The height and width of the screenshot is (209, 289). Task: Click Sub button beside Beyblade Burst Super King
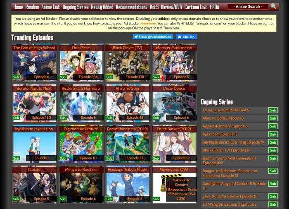coord(273,142)
